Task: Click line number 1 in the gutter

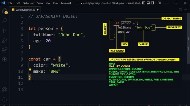Action: [22, 16]
